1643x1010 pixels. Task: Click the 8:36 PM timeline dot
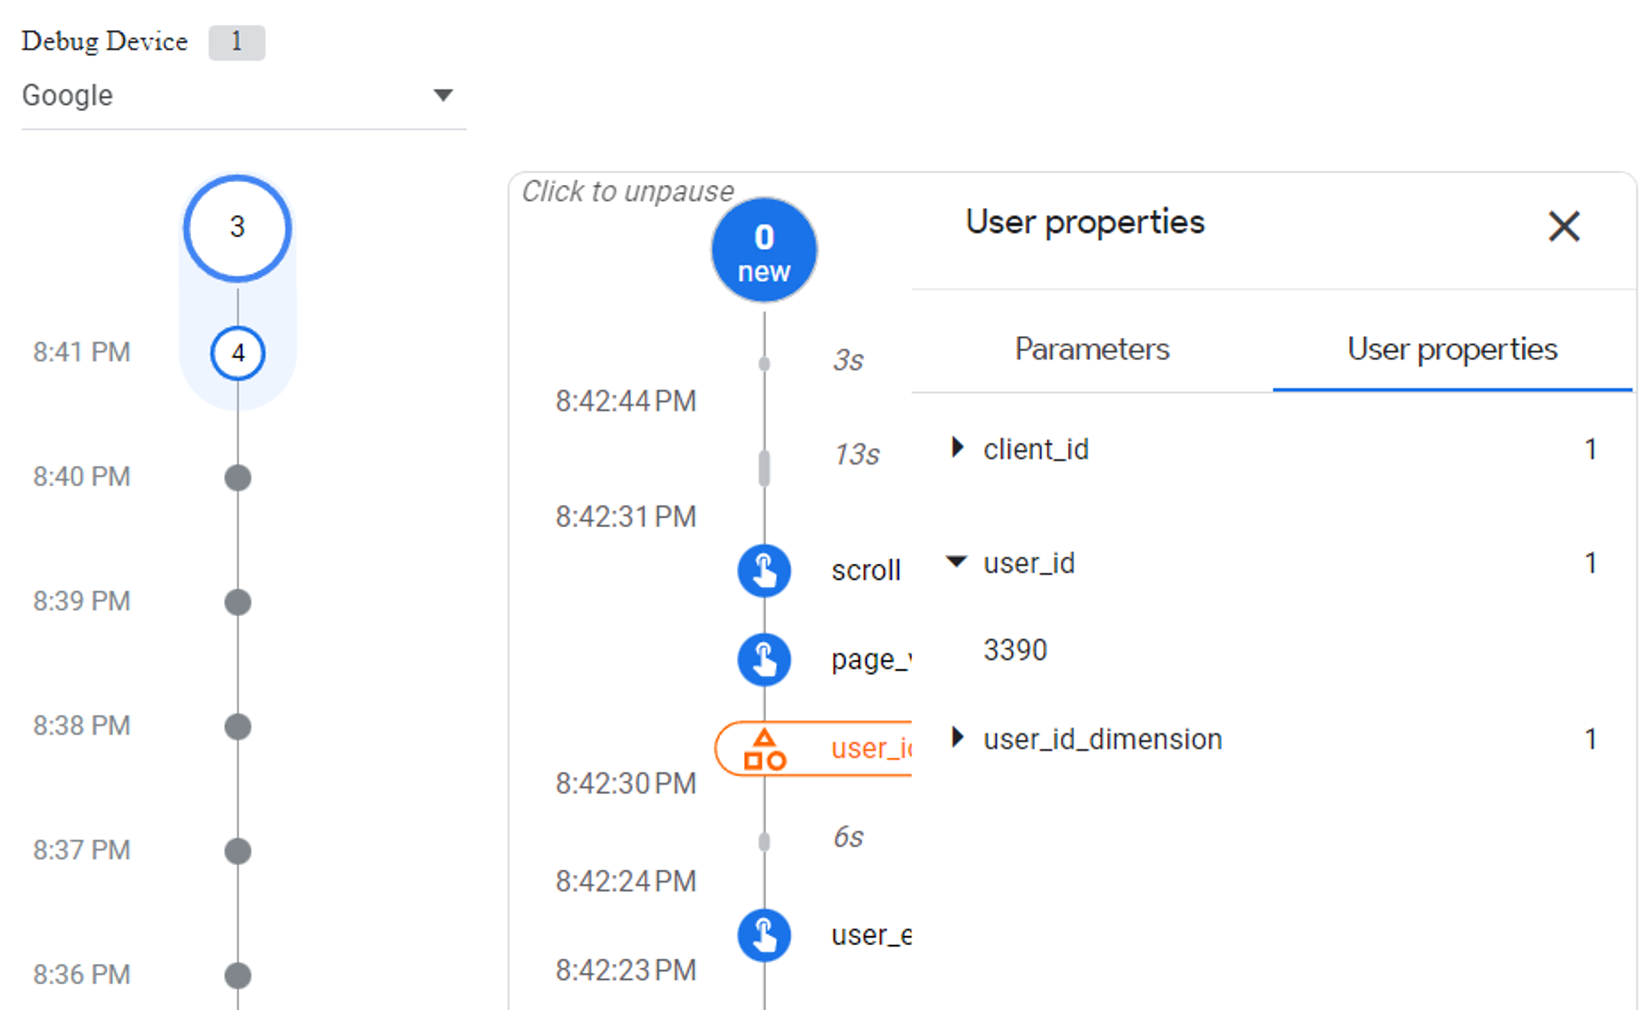click(237, 975)
